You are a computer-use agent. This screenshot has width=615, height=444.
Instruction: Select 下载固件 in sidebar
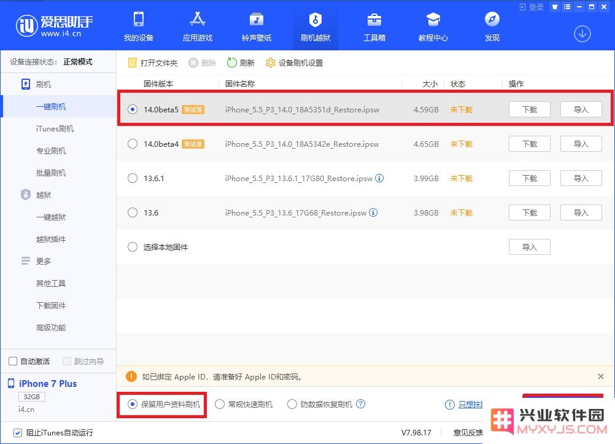pos(51,305)
